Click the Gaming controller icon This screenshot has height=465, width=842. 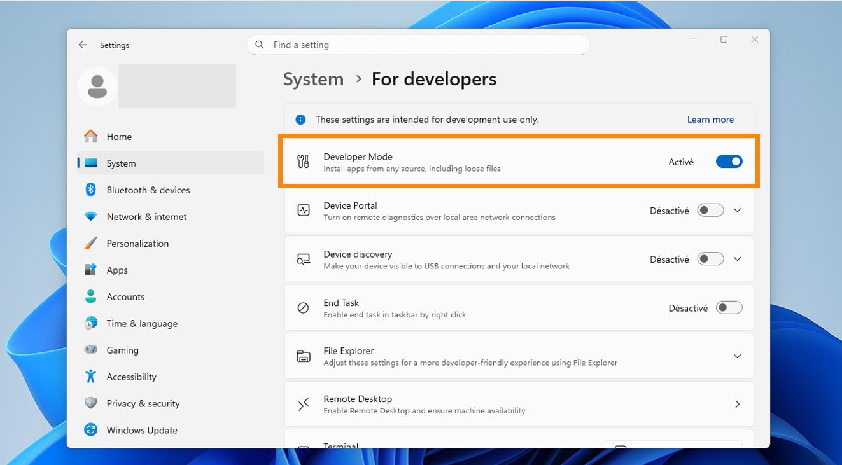coord(91,350)
